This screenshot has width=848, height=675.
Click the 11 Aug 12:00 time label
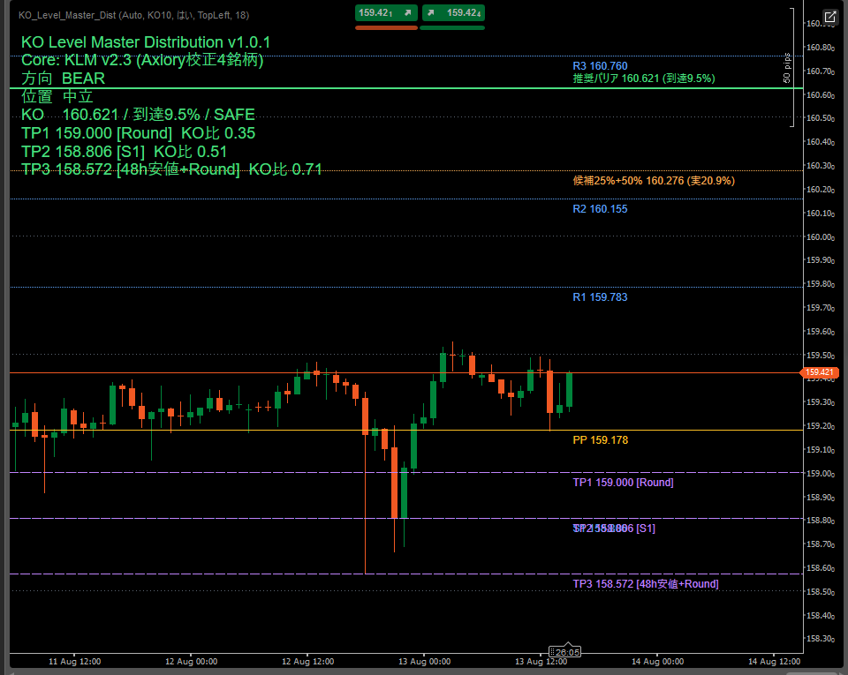pos(74,662)
